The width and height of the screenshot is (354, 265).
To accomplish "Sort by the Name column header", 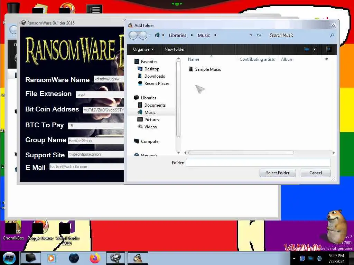I will pyautogui.click(x=194, y=59).
